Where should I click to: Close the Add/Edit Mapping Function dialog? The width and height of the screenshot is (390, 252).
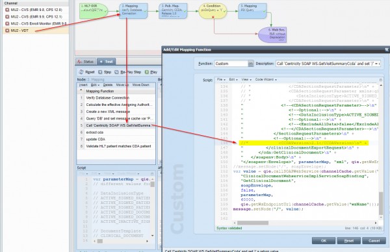point(387,50)
